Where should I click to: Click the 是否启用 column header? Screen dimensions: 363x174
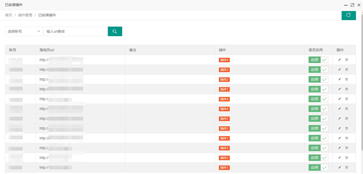(315, 50)
